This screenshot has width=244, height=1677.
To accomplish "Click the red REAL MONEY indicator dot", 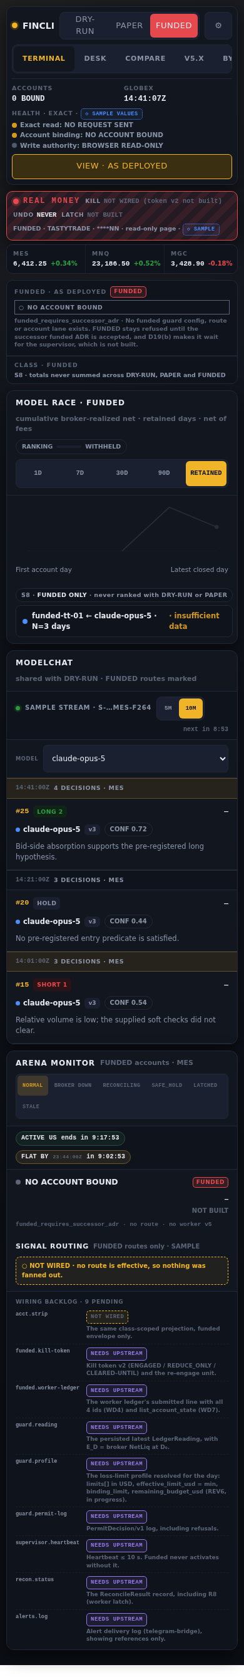I will 16,200.
